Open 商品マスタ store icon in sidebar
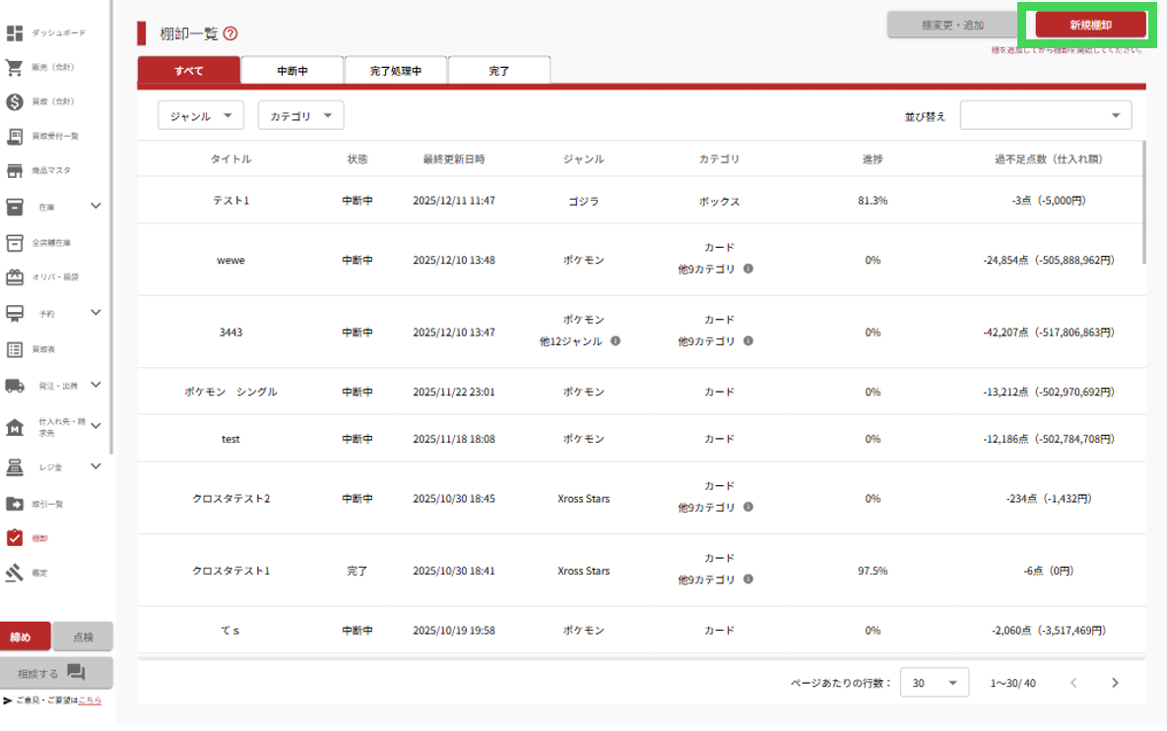The width and height of the screenshot is (1167, 731). coord(15,171)
